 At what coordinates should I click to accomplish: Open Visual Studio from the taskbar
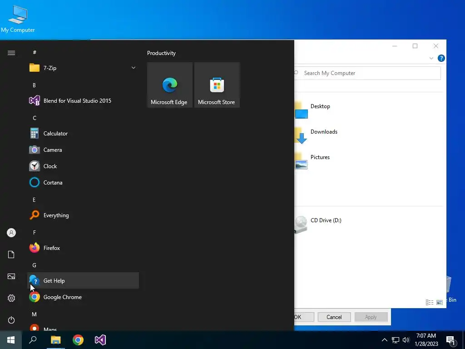click(100, 340)
